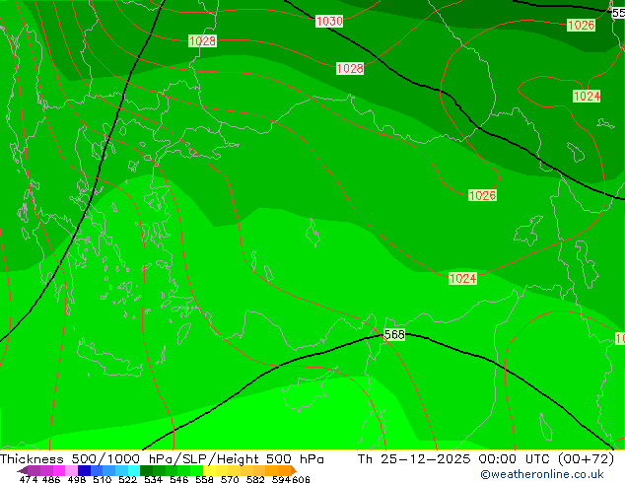
Task: Select the 522 legend value
Action: click(x=127, y=479)
